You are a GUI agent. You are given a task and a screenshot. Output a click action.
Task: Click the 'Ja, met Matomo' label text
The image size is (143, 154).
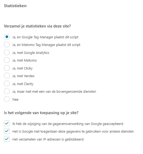[24, 60]
